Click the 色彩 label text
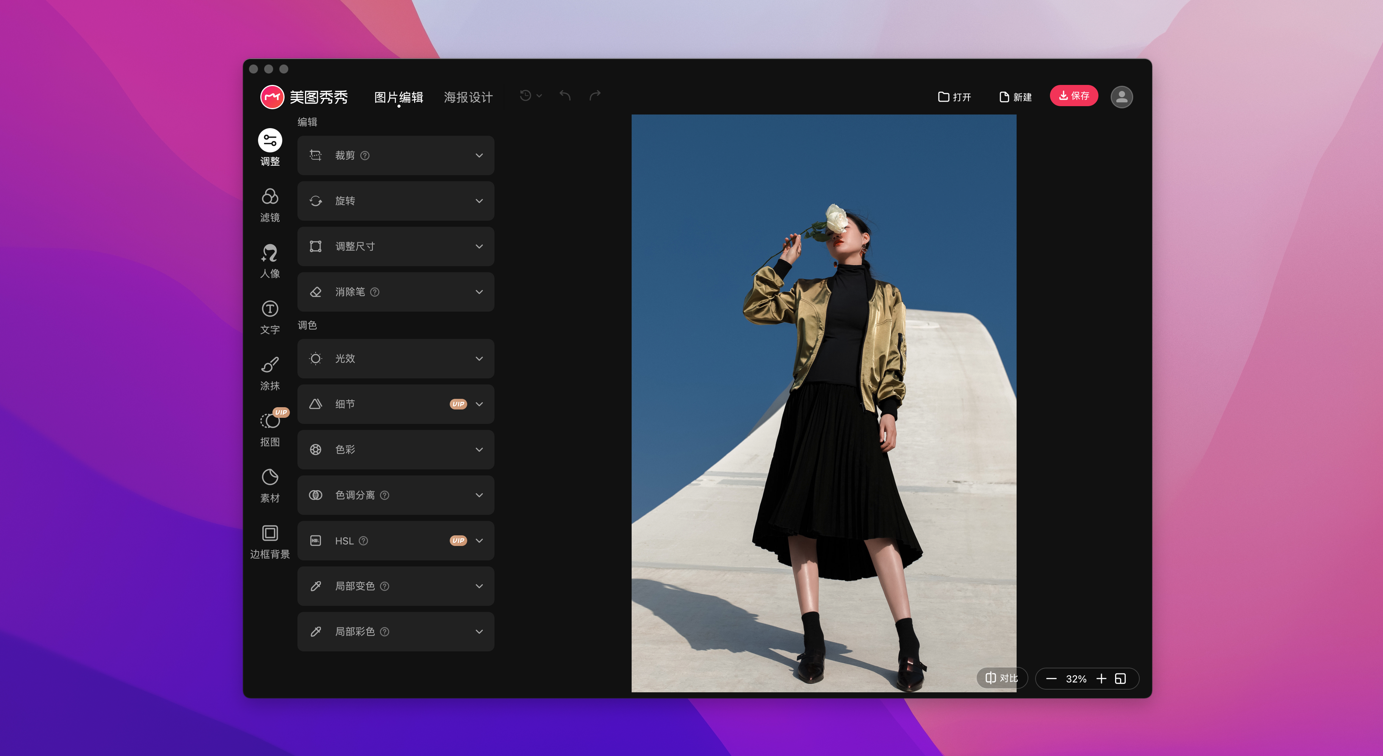 pyautogui.click(x=345, y=450)
